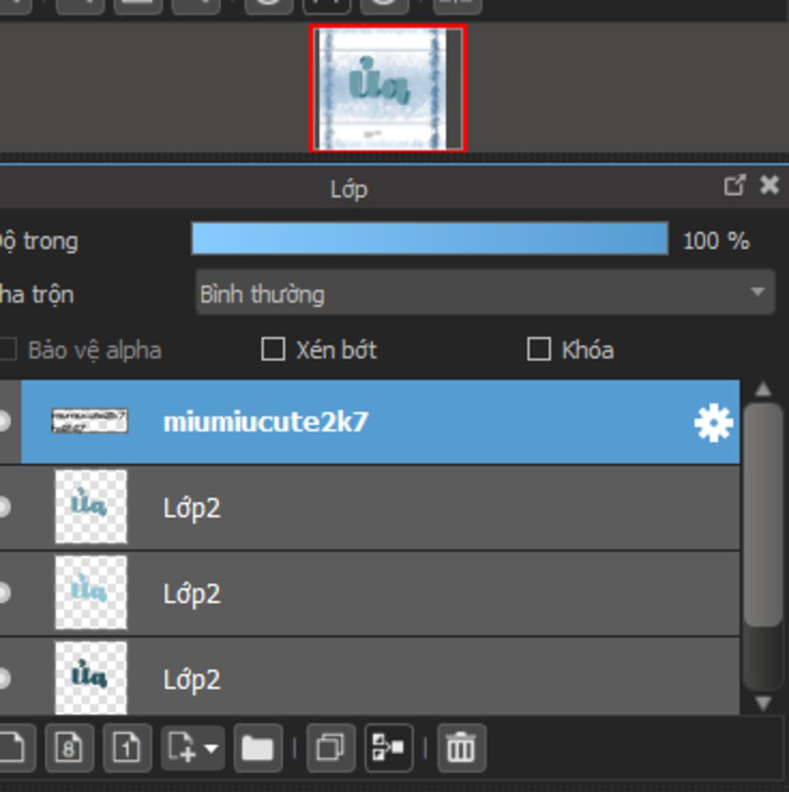Open the Bình thường blend mode dropdown
This screenshot has width=789, height=792.
point(485,292)
